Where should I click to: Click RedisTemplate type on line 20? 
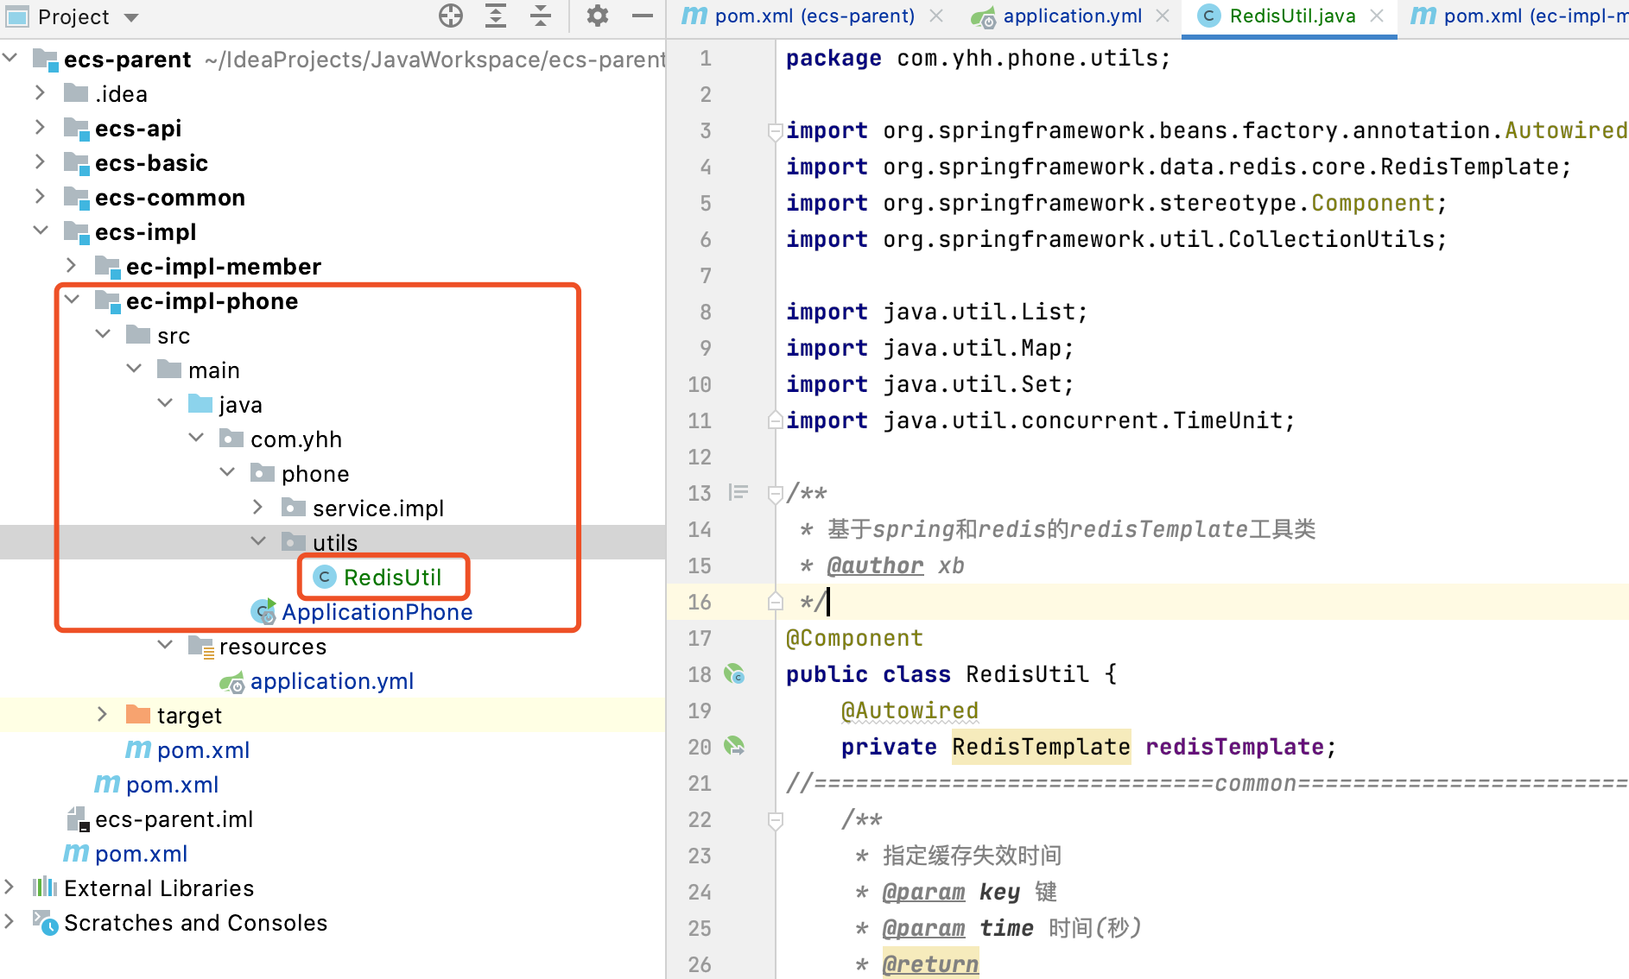point(1041,747)
